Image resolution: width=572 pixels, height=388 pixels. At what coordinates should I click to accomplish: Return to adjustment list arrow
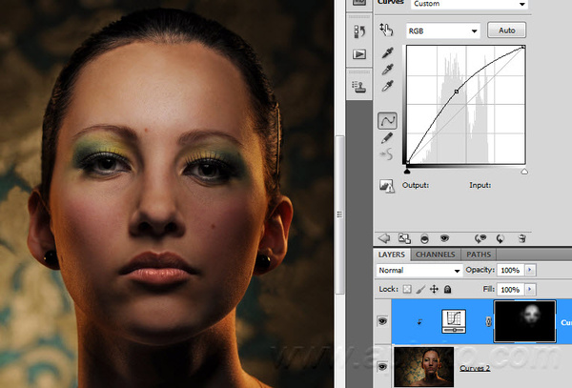click(384, 238)
